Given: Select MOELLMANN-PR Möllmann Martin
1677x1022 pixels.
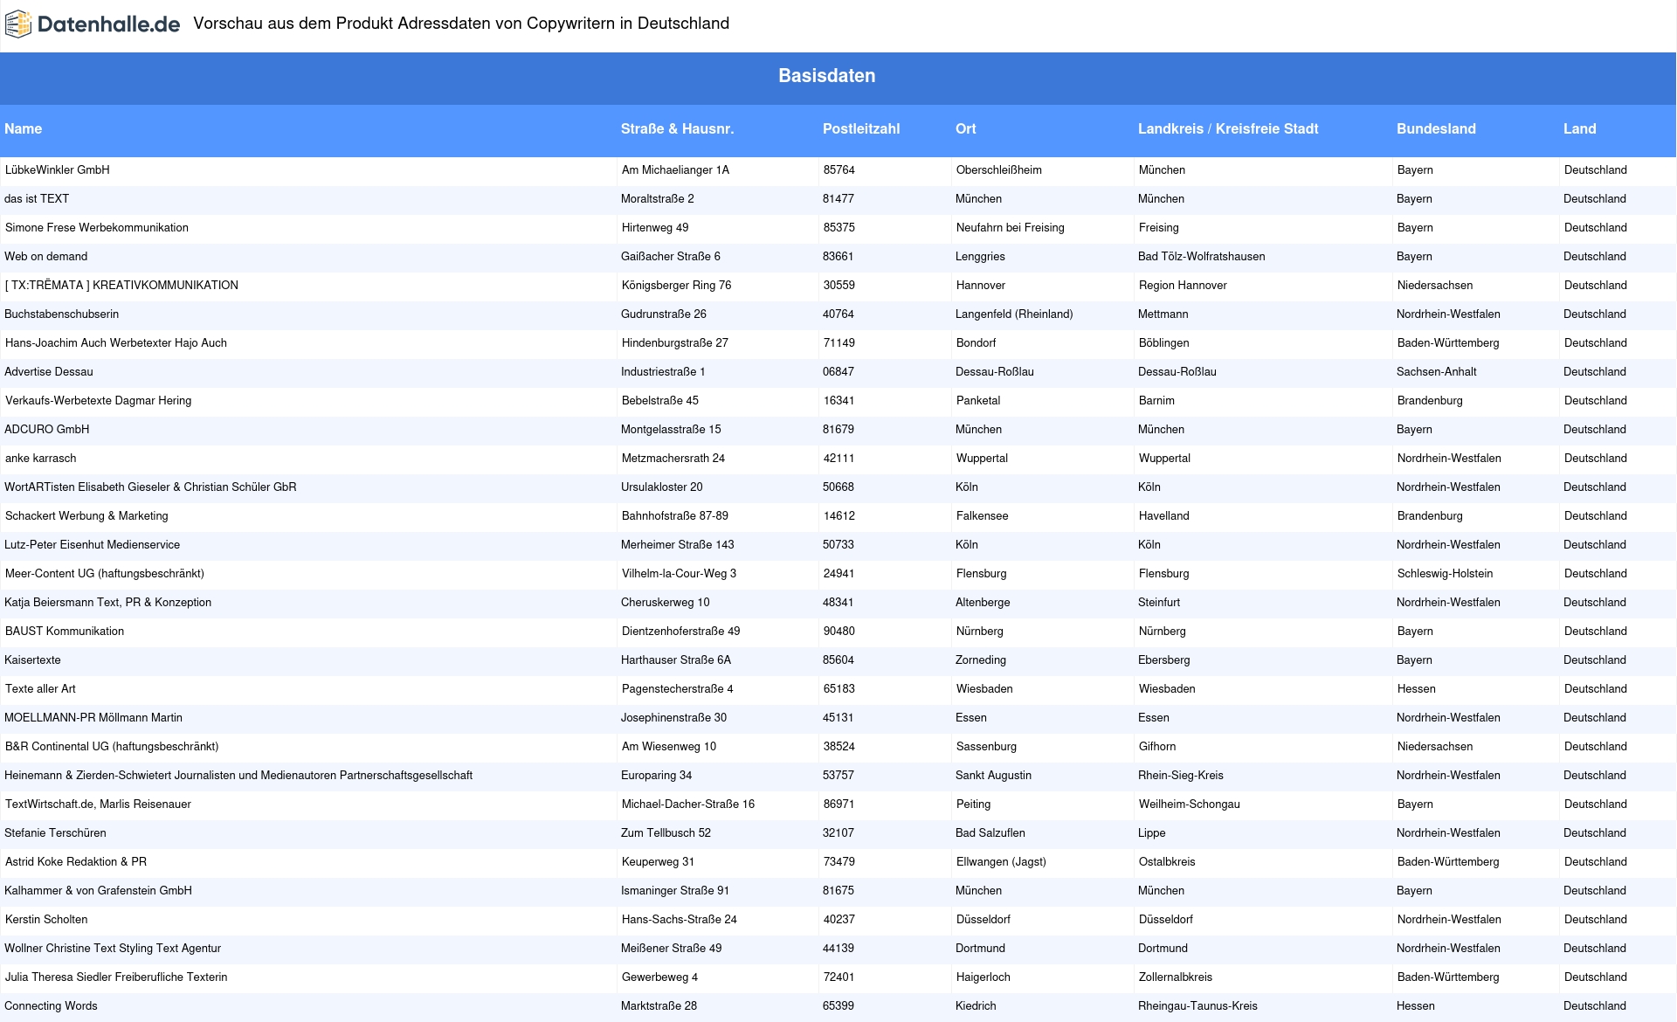Looking at the screenshot, I should pos(93,718).
